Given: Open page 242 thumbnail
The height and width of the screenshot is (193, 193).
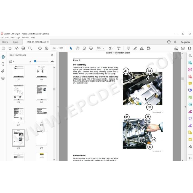Looking at the screenshot, I should [x=41, y=115].
